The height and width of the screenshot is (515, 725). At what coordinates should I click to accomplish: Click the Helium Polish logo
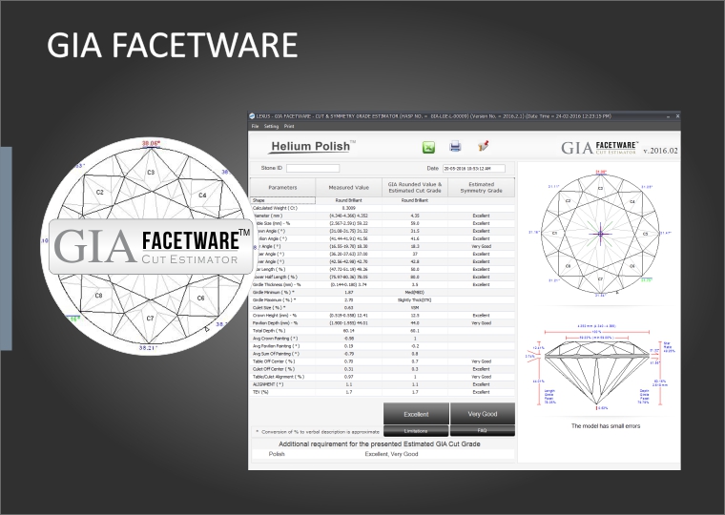(x=312, y=147)
